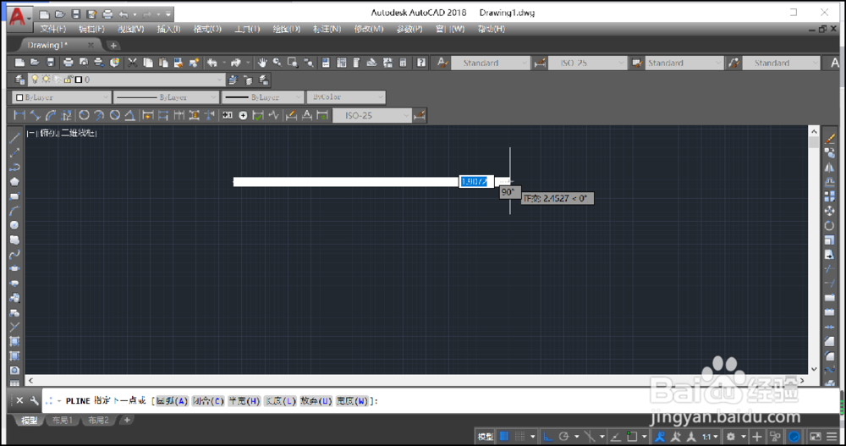The height and width of the screenshot is (446, 846).
Task: Select the Erase tool in modify toolbar
Action: click(x=829, y=139)
